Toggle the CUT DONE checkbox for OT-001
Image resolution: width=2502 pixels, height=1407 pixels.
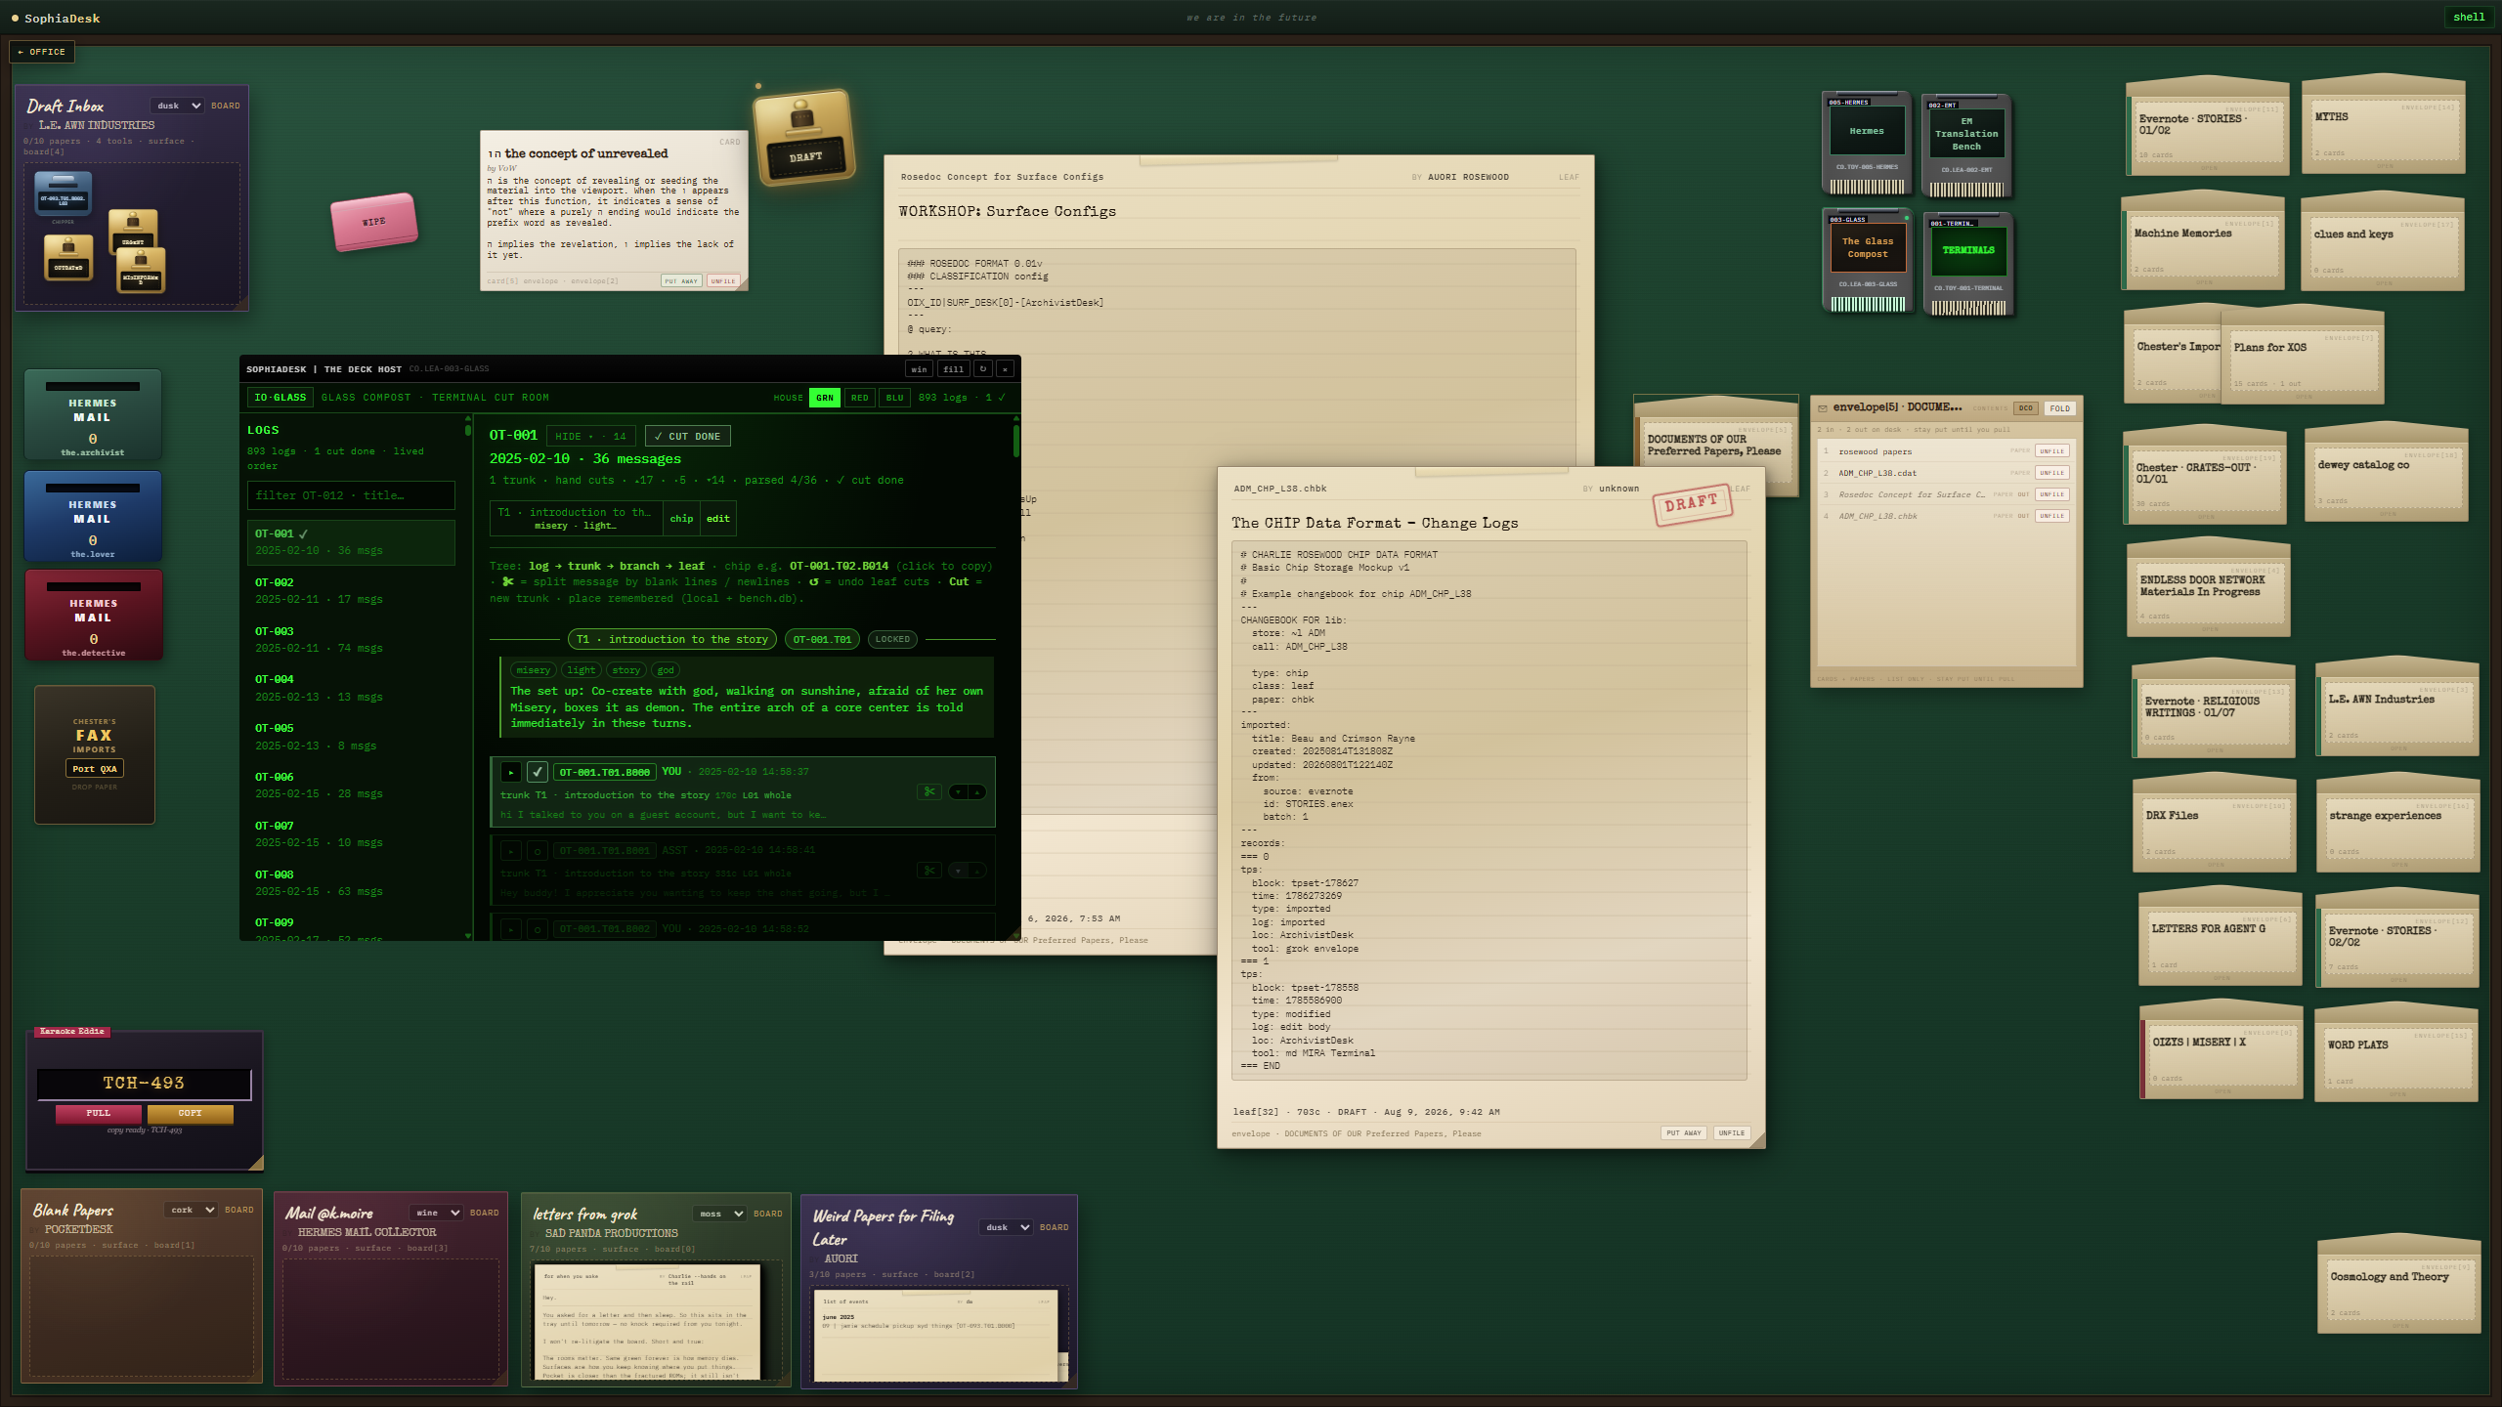(688, 437)
